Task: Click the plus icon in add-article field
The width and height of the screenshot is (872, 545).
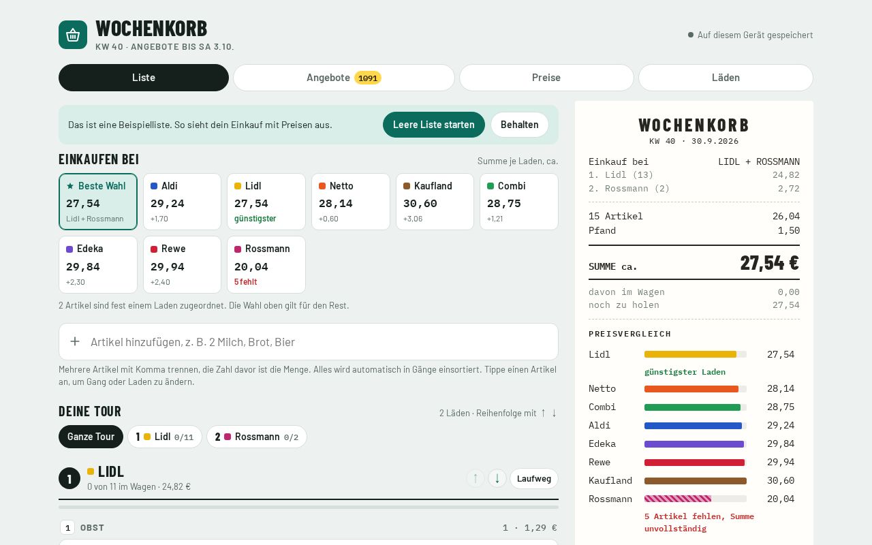Action: coord(75,341)
